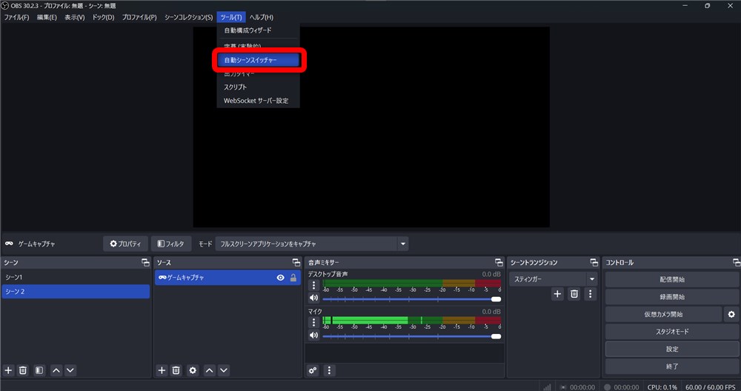Toggle lock on ゲームキャプチャ source
This screenshot has width=741, height=391.
pos(293,278)
